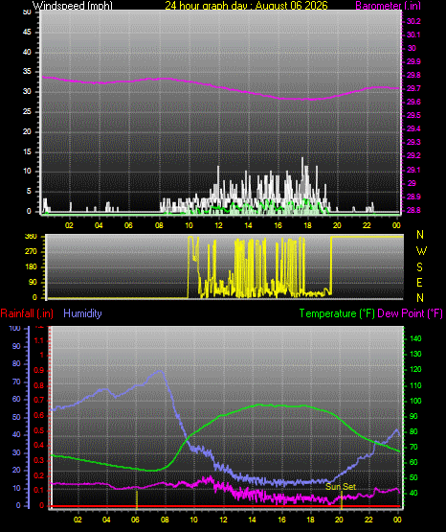Click the Barometer (.in) heading
Image resolution: width=446 pixels, height=532 pixels.
click(388, 6)
